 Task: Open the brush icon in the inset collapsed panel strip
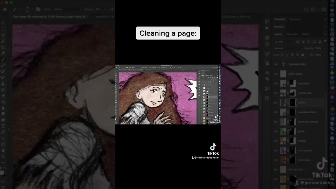(199, 82)
